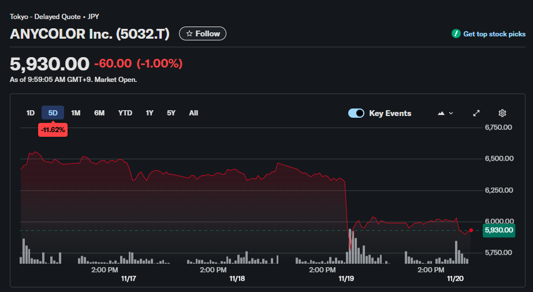The image size is (533, 292).
Task: Toggle the Key Events switch off
Action: (356, 113)
